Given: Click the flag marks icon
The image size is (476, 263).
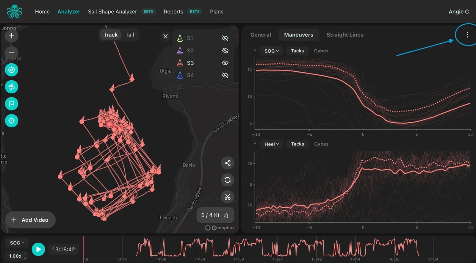Looking at the screenshot, I should point(12,104).
